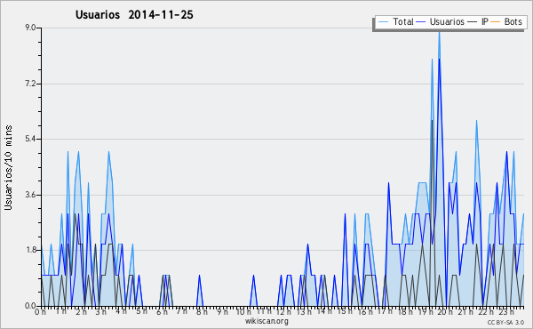Click the x-axis label '20 h'

pyautogui.click(x=445, y=311)
